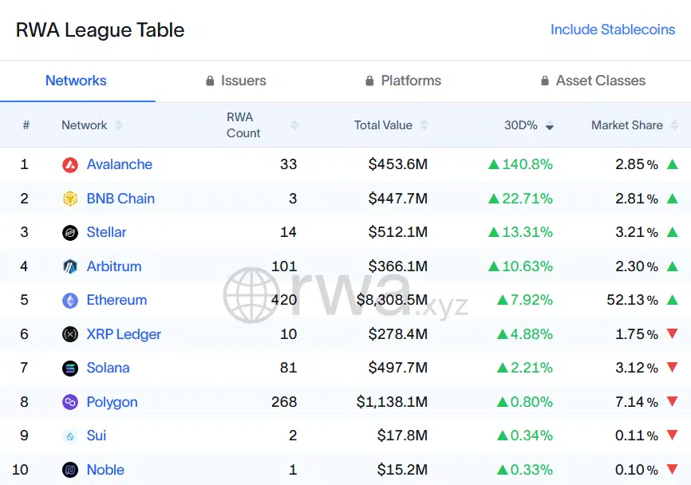Open the Avalanche network link
Viewport: 691px width, 485px height.
pyautogui.click(x=120, y=164)
